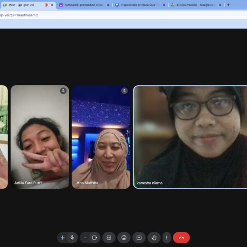Open audio settings with sound wave icon

[x=63, y=238]
